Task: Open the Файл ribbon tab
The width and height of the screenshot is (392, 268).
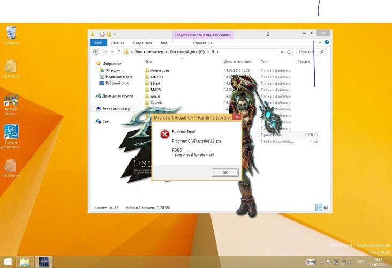Action: pos(99,43)
